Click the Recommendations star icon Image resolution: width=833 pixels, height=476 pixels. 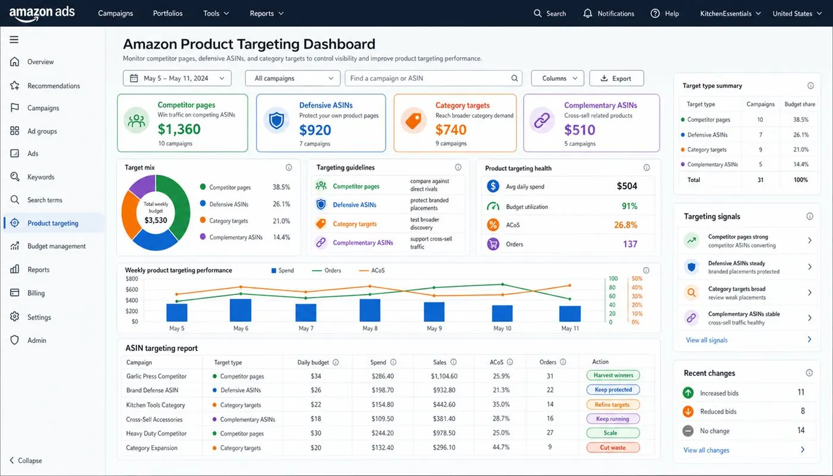[15, 86]
